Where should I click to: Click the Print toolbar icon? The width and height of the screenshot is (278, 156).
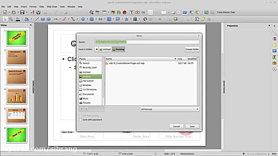point(38,12)
